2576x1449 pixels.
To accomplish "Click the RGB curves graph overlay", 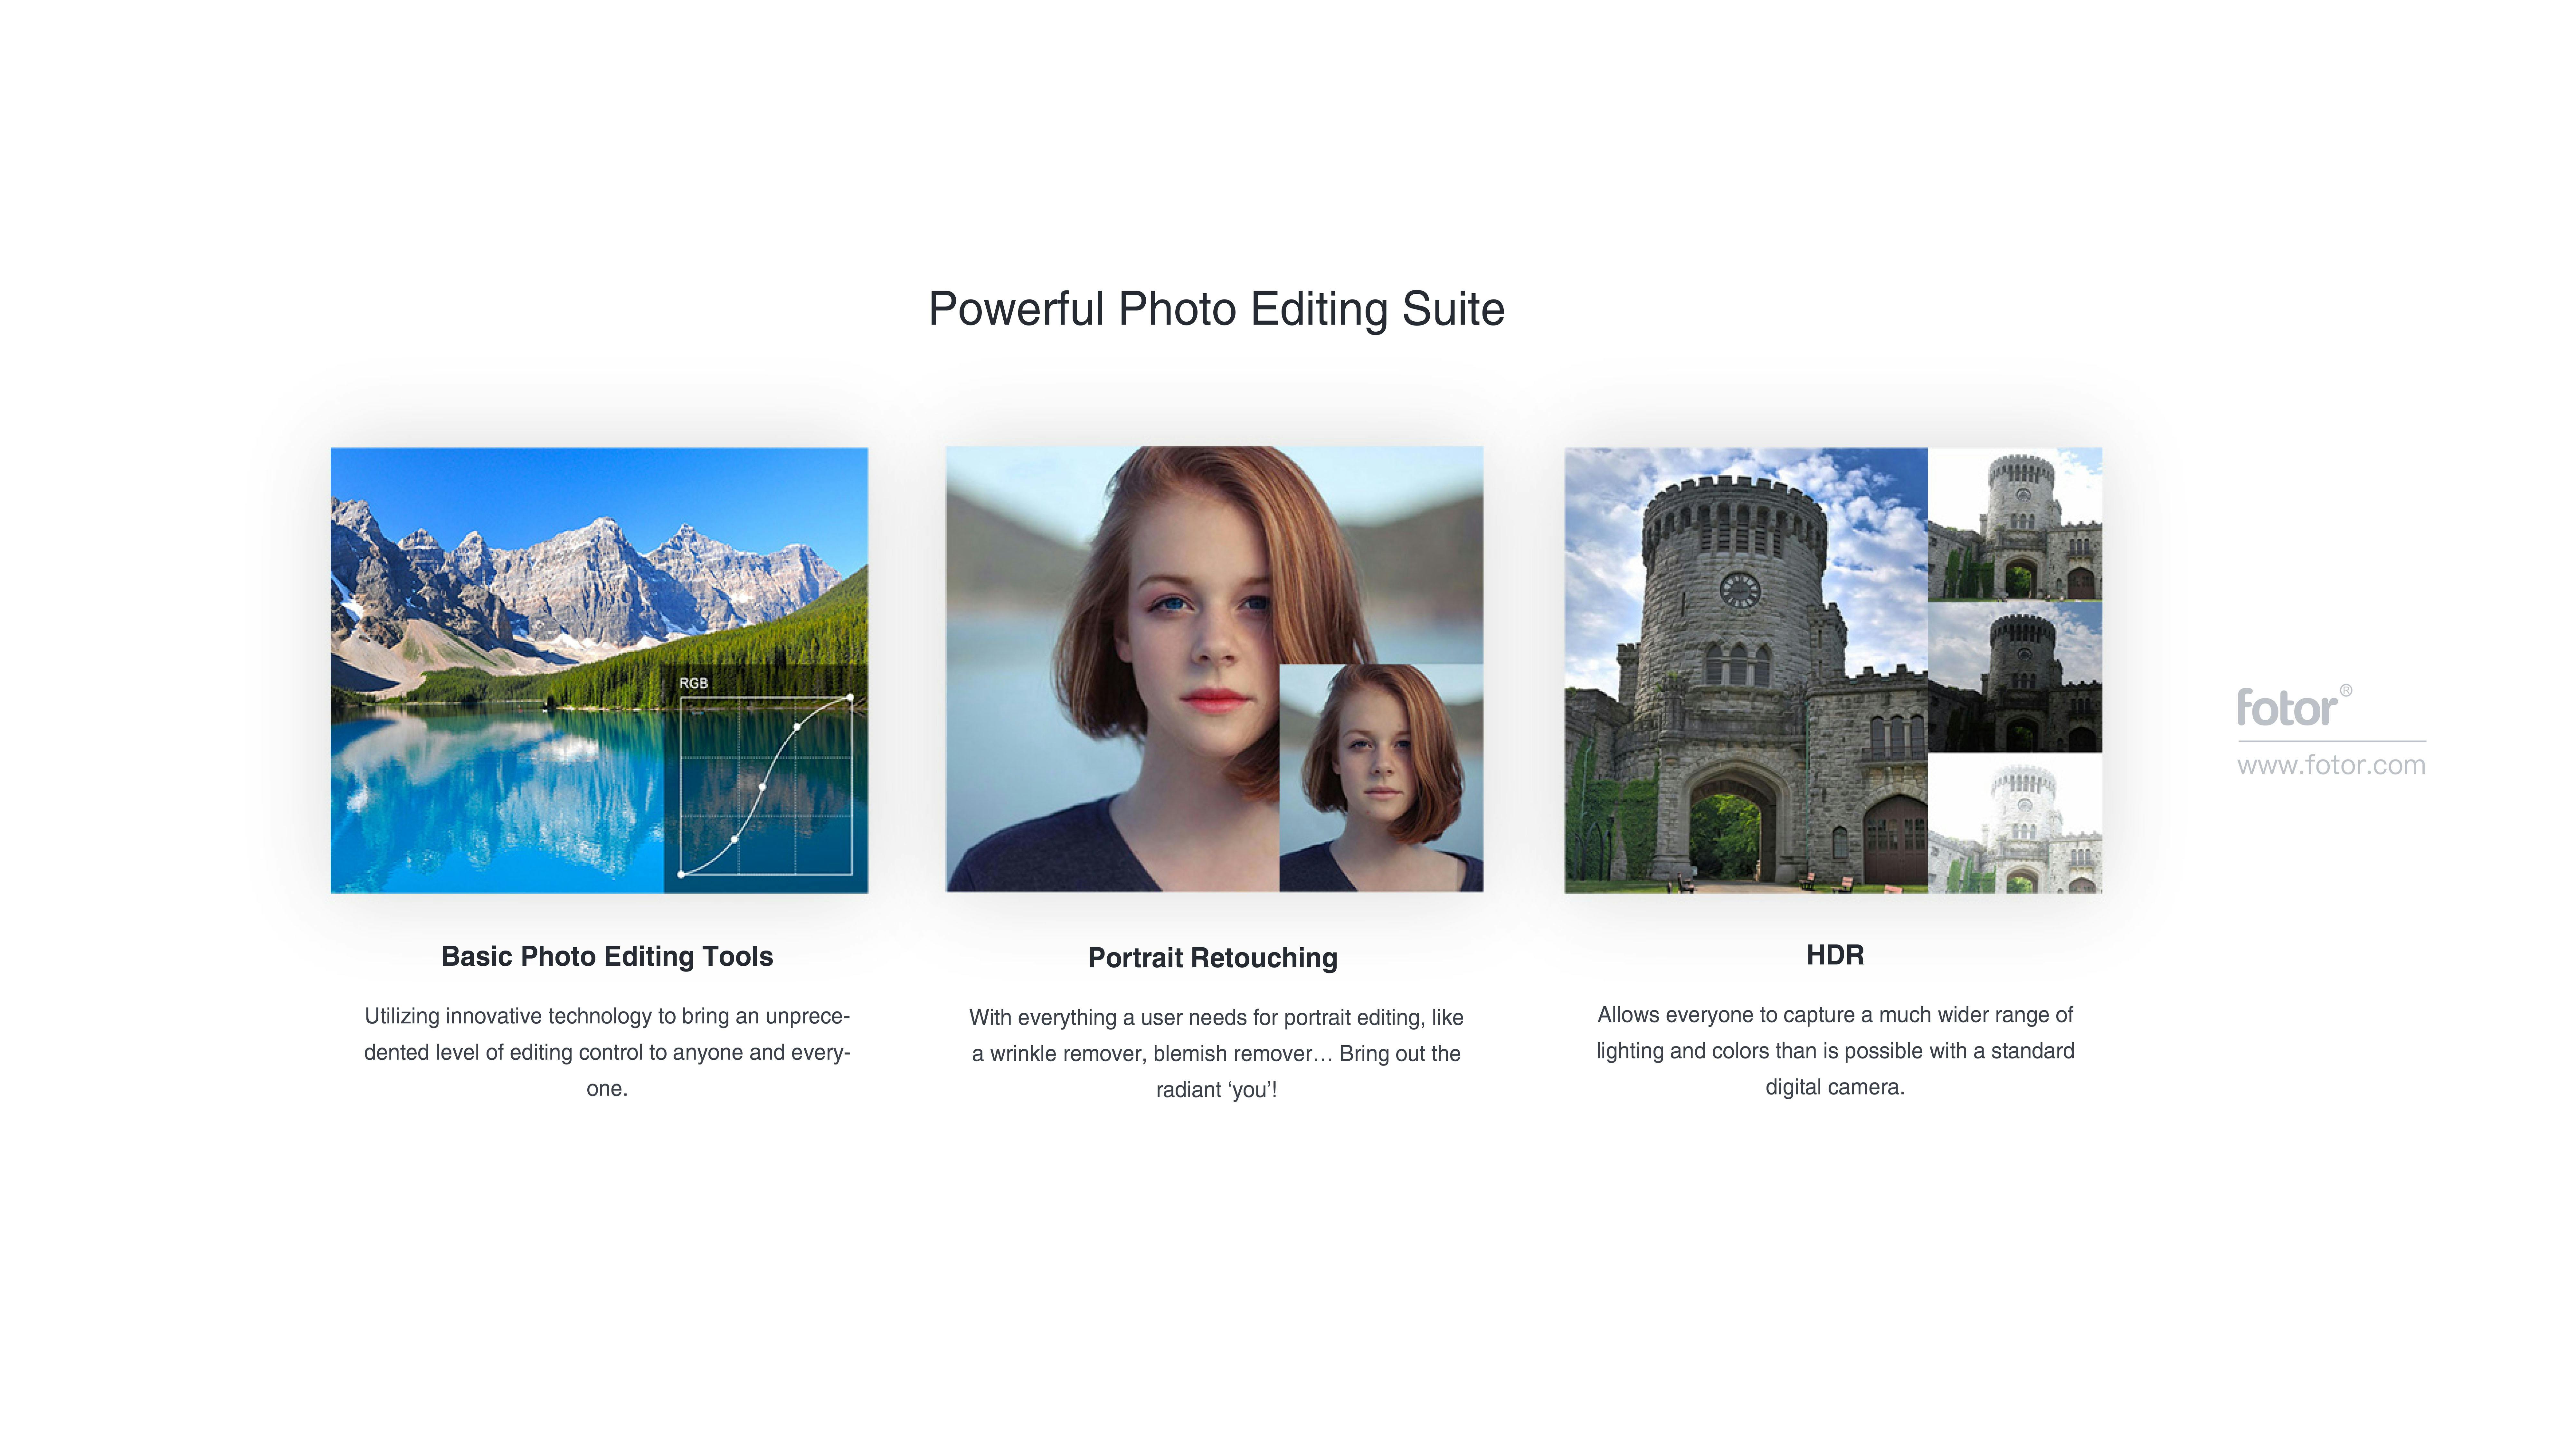I will tap(766, 779).
